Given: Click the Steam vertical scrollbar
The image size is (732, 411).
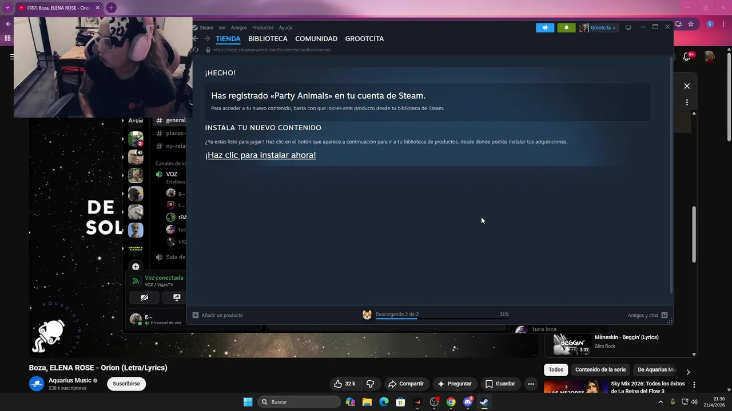Looking at the screenshot, I should (x=671, y=174).
